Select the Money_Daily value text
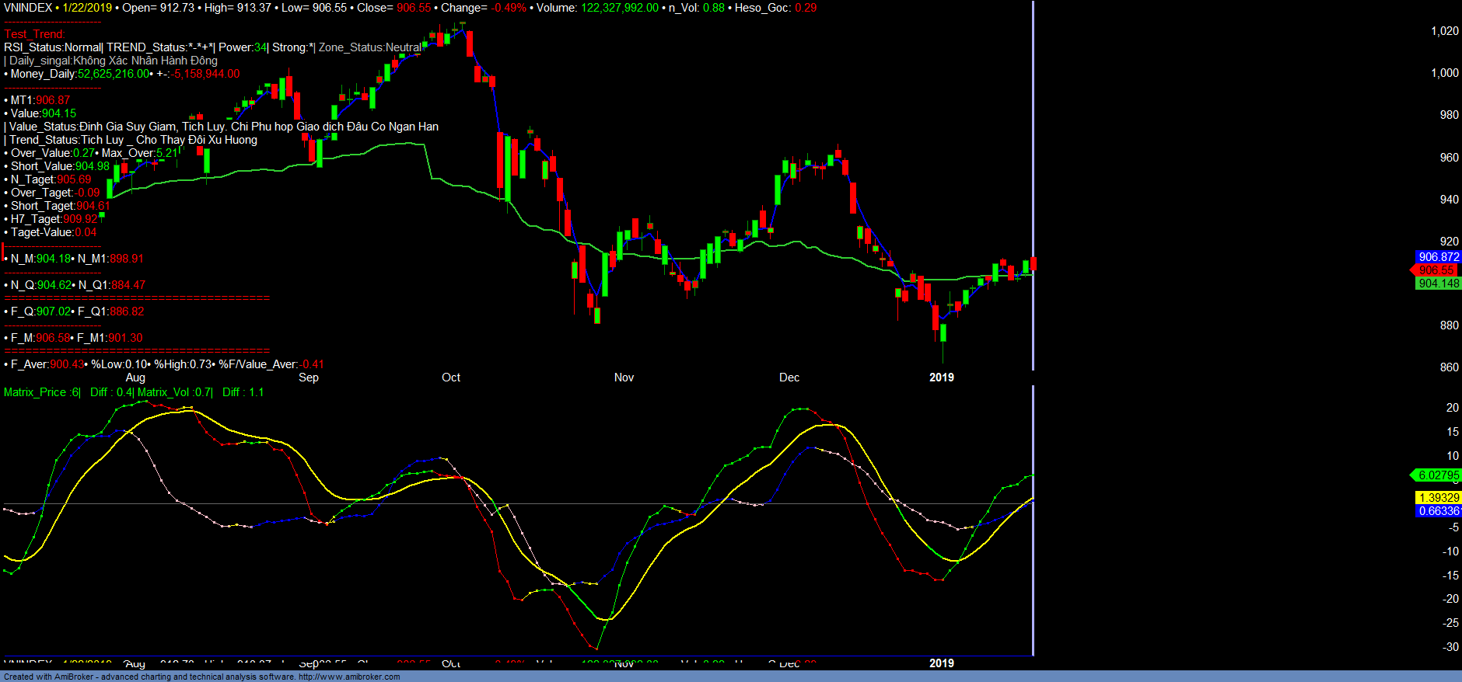 coord(114,74)
